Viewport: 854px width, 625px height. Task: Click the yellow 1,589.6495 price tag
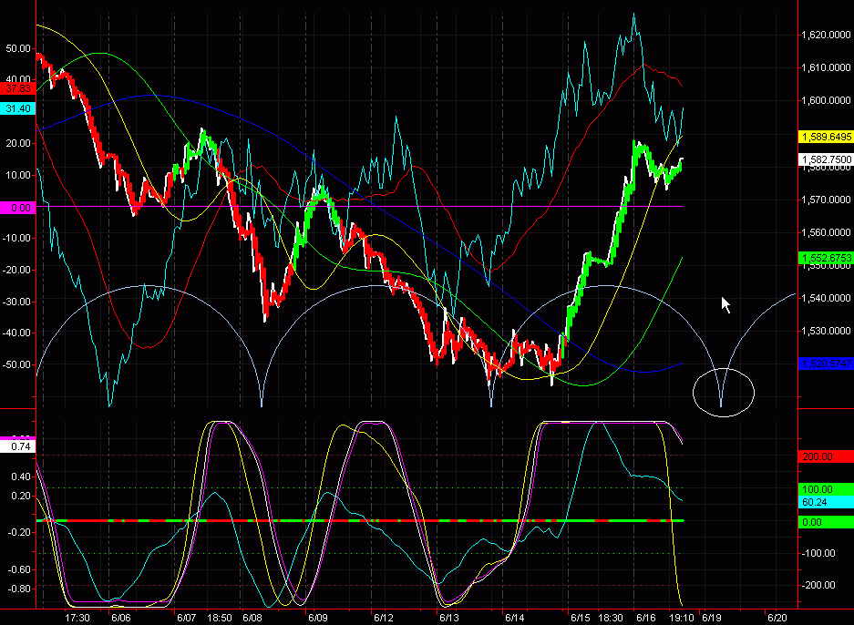pos(826,137)
